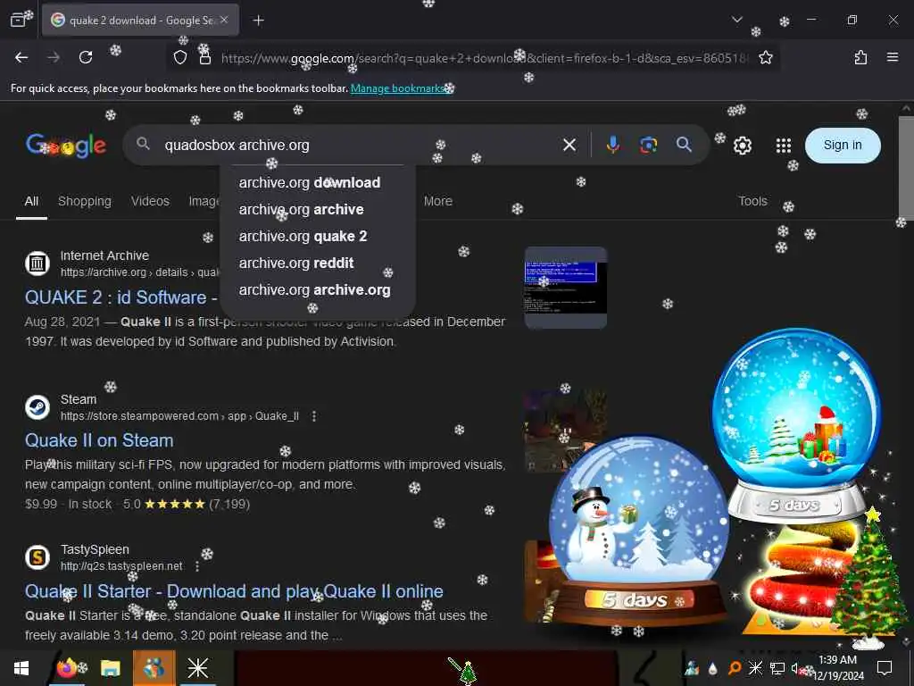The width and height of the screenshot is (914, 686).
Task: Click the Google logo
Action: 66,146
